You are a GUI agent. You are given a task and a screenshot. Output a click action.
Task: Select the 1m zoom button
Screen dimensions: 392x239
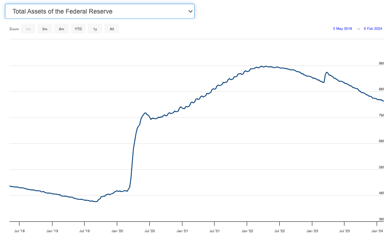(x=28, y=29)
